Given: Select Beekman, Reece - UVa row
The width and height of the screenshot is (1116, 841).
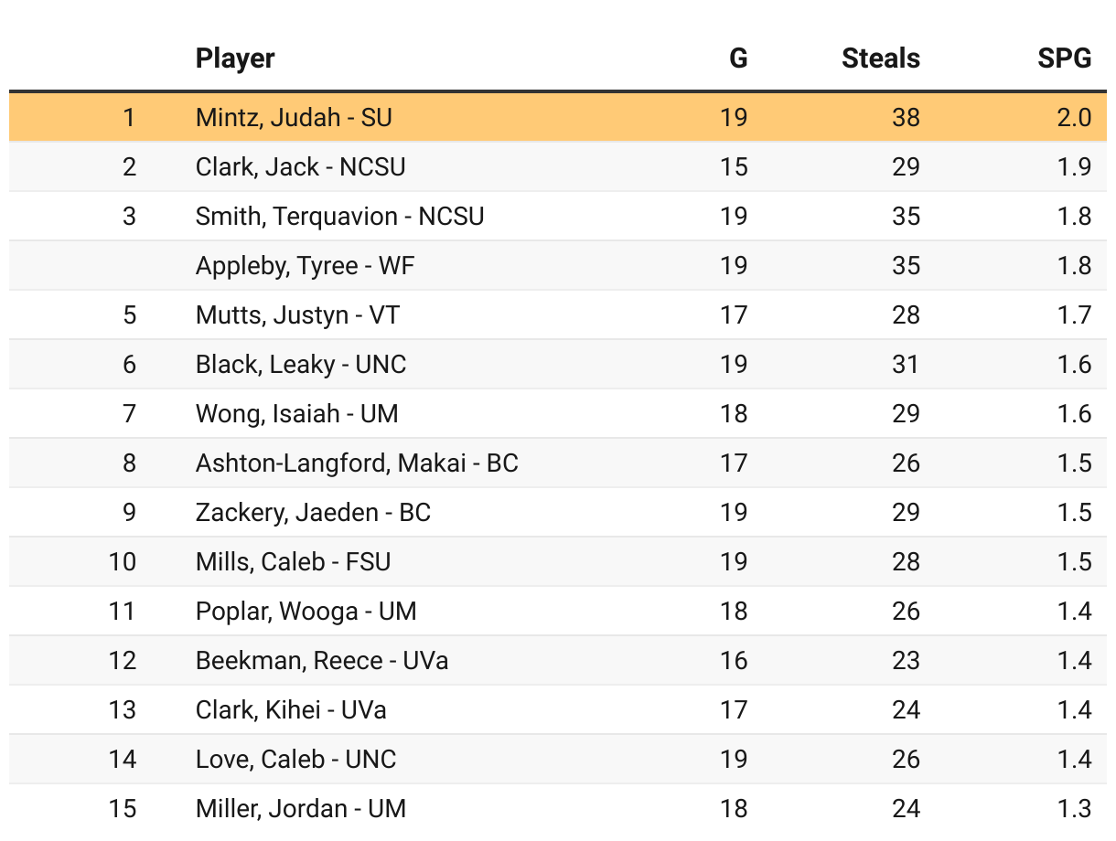Looking at the screenshot, I should [322, 660].
